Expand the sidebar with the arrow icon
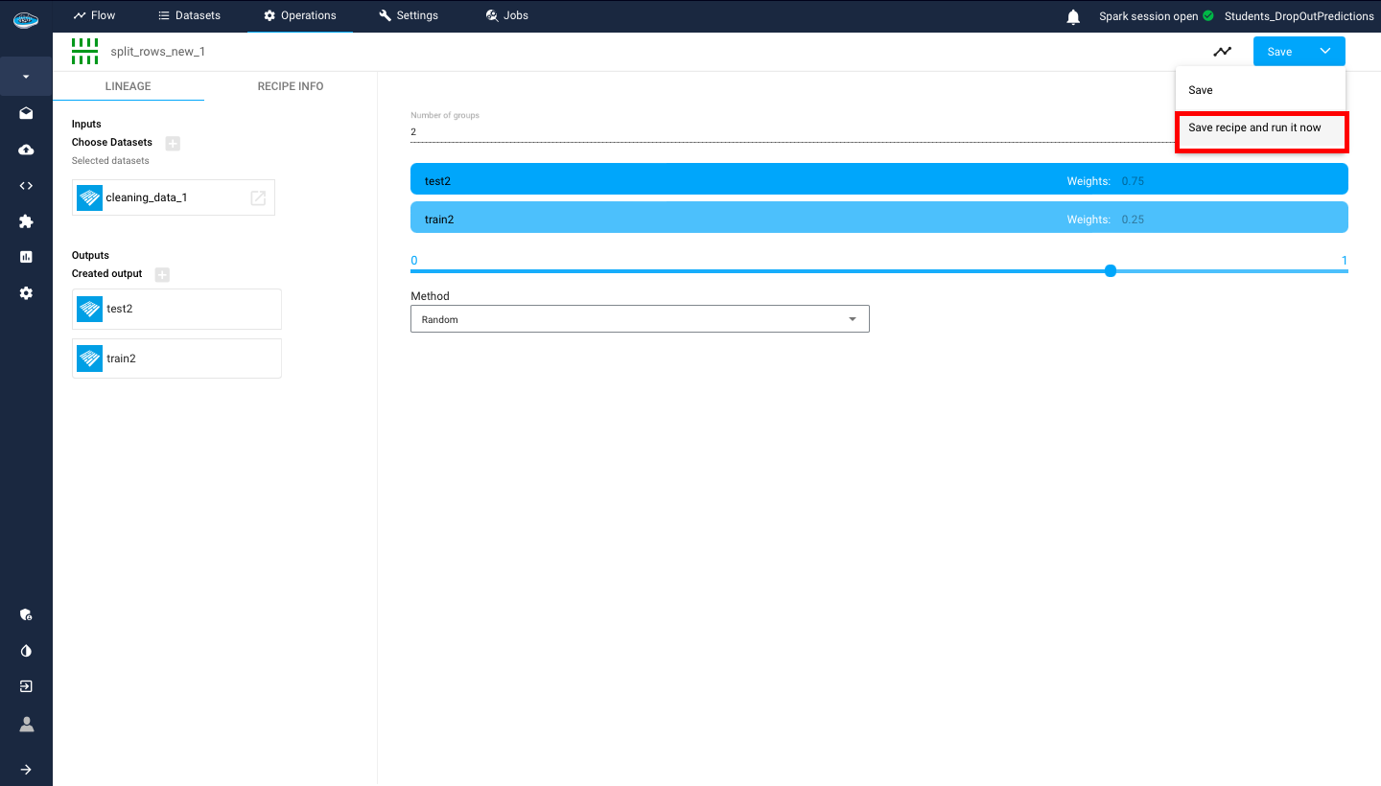1381x786 pixels. coord(26,769)
